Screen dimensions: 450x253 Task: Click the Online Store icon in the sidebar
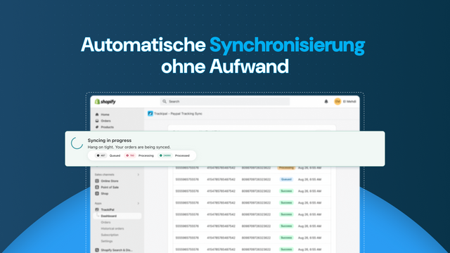[97, 181]
